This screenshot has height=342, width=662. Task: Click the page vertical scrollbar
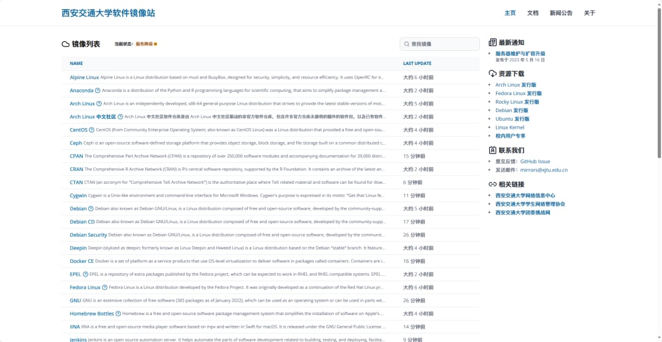click(659, 82)
